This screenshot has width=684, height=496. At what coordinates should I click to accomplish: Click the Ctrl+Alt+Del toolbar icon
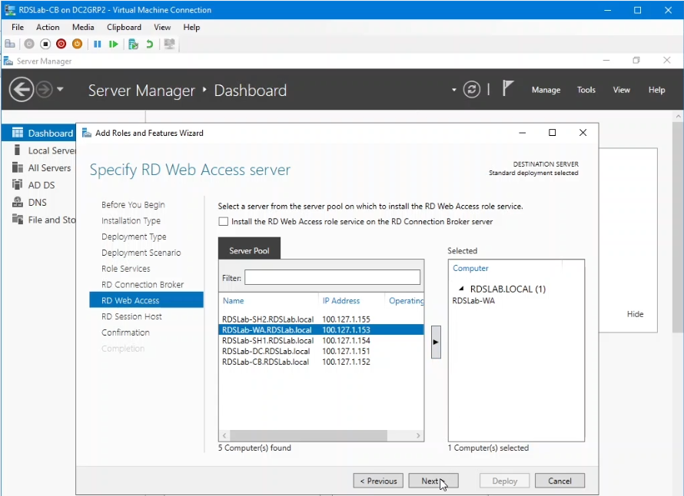pos(10,44)
